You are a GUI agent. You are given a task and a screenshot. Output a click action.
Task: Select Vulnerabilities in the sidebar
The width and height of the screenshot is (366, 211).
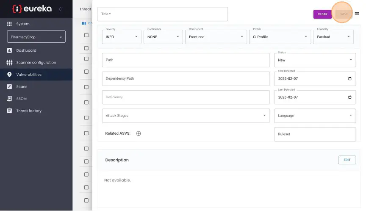[x=36, y=75]
